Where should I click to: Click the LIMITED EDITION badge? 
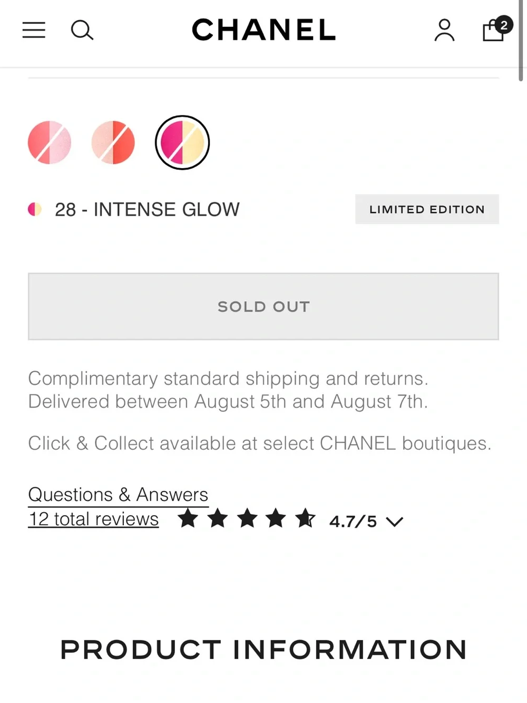pyautogui.click(x=427, y=209)
